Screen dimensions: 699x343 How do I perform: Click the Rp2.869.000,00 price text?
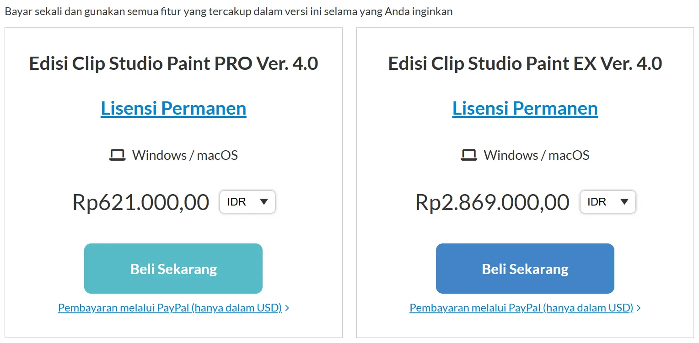[492, 202]
